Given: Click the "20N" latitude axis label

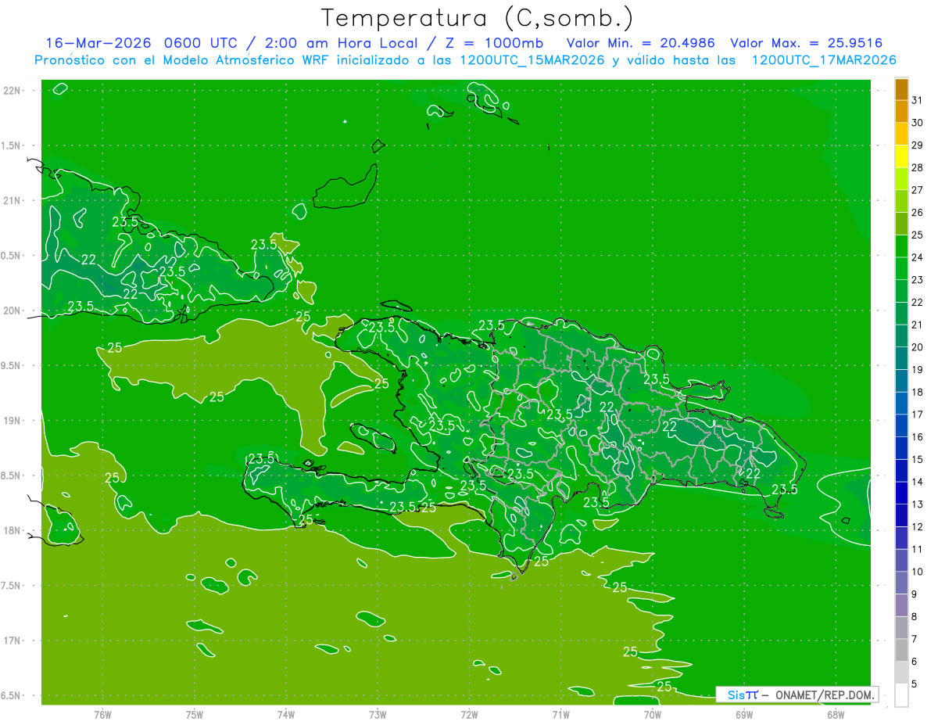Looking at the screenshot, I should [x=13, y=310].
